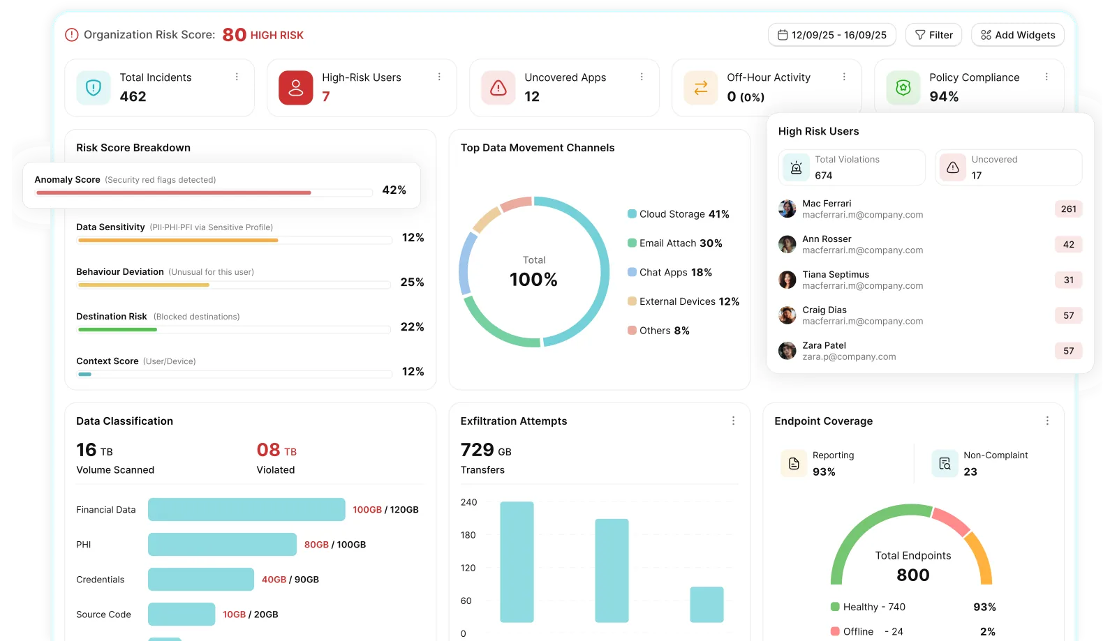Click the Reporting document icon
This screenshot has width=1117, height=641.
[x=794, y=463]
